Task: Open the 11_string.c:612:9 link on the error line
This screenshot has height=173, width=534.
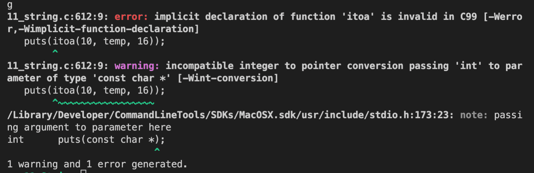Action: pyautogui.click(x=57, y=17)
